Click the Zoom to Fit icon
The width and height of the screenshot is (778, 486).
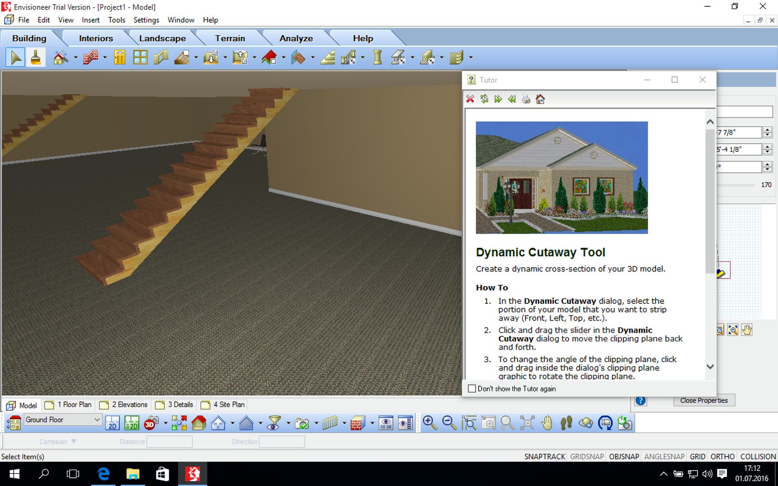click(527, 423)
